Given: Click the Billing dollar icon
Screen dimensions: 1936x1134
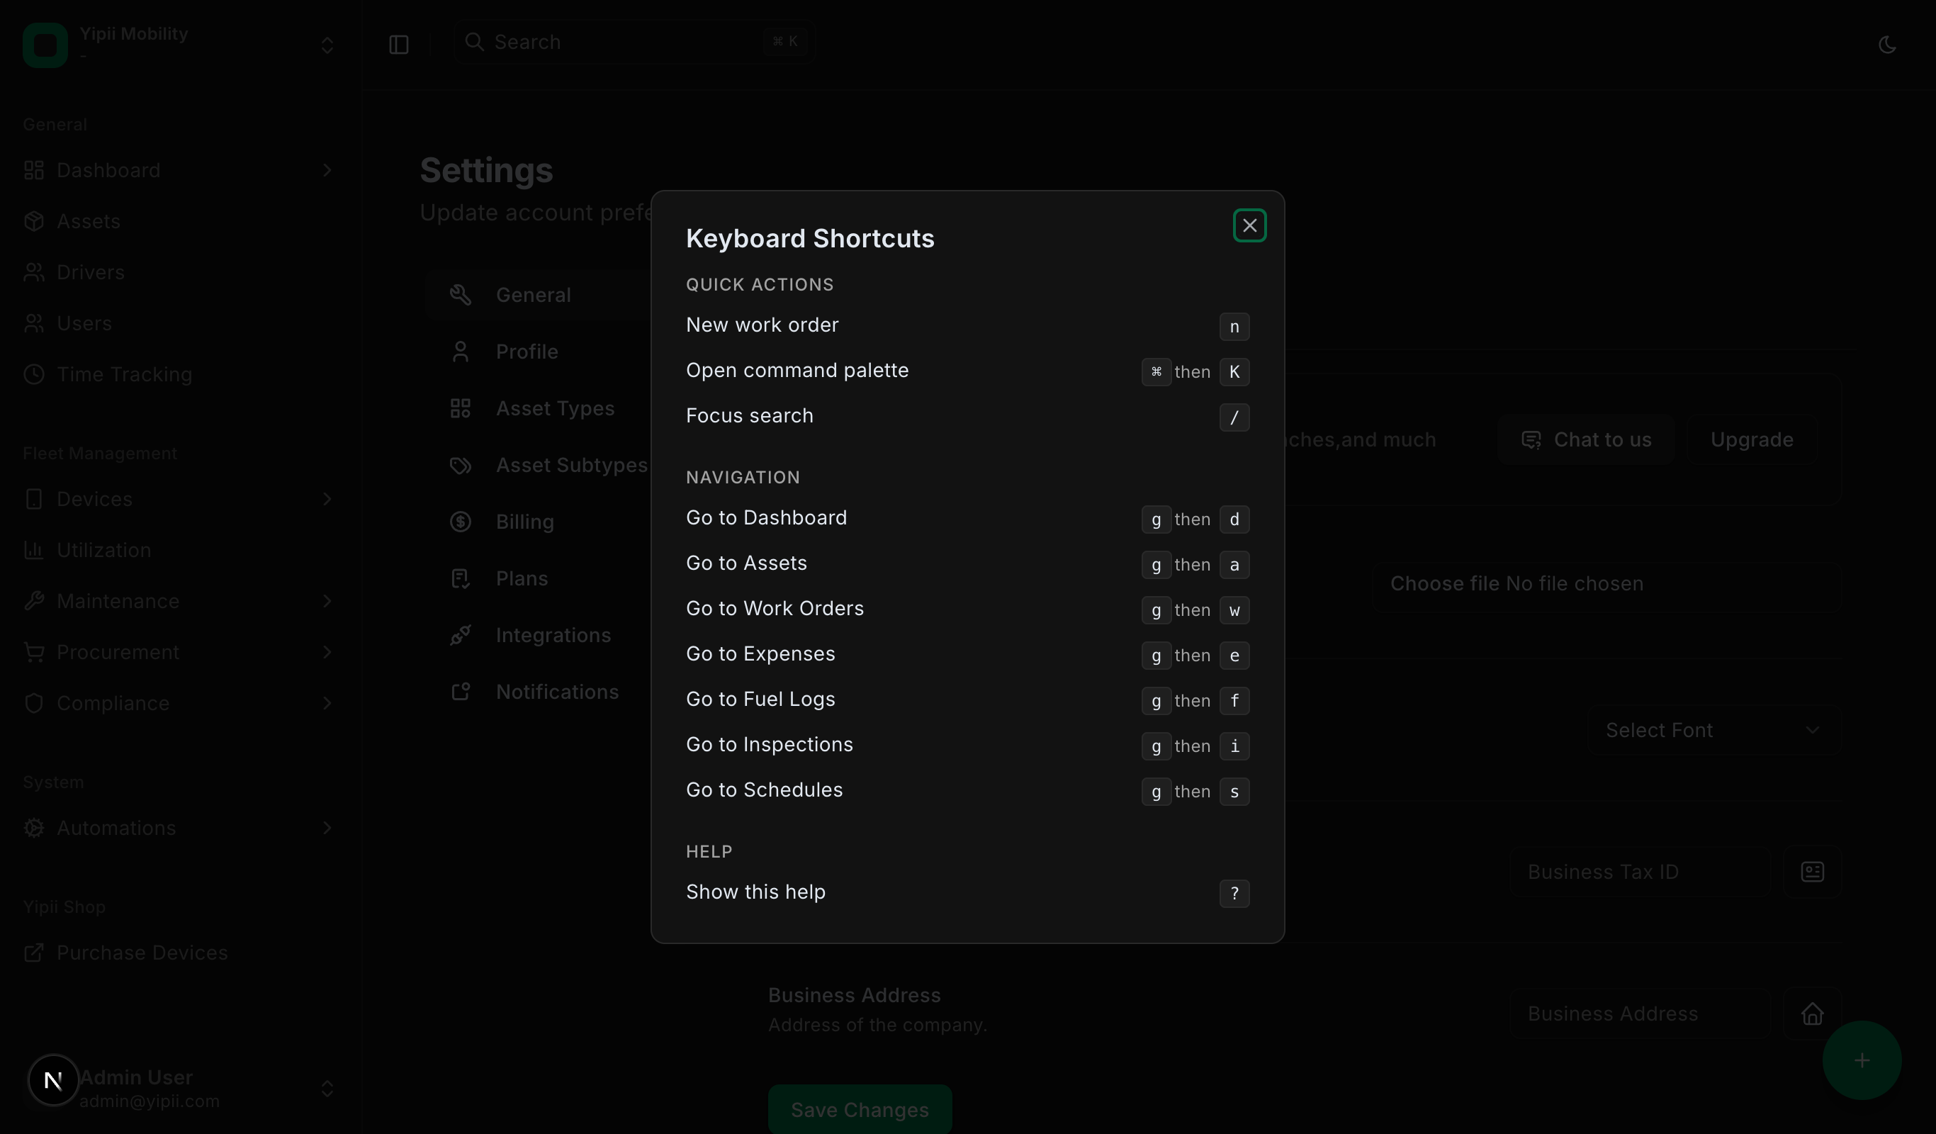Looking at the screenshot, I should pos(460,522).
